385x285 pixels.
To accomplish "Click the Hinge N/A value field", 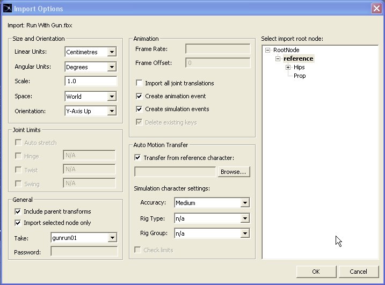I will click(89, 156).
